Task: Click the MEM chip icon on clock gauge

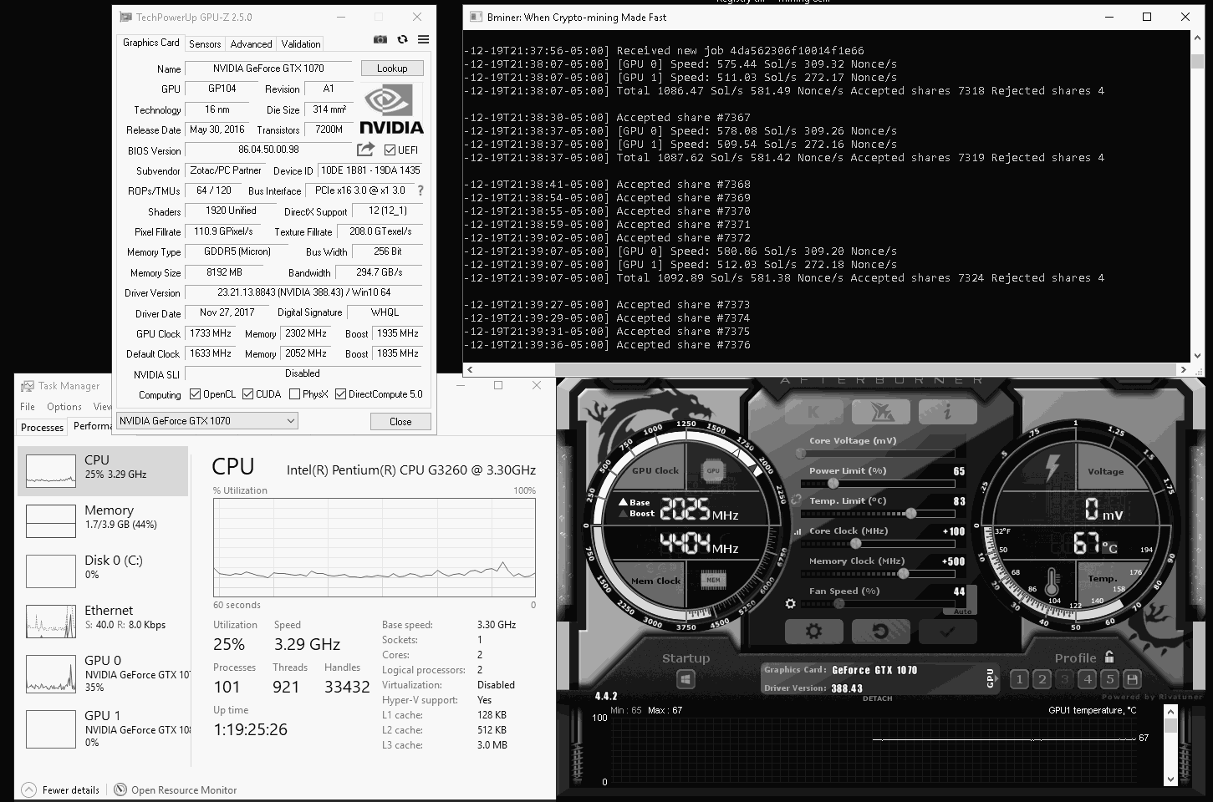Action: pyautogui.click(x=713, y=580)
